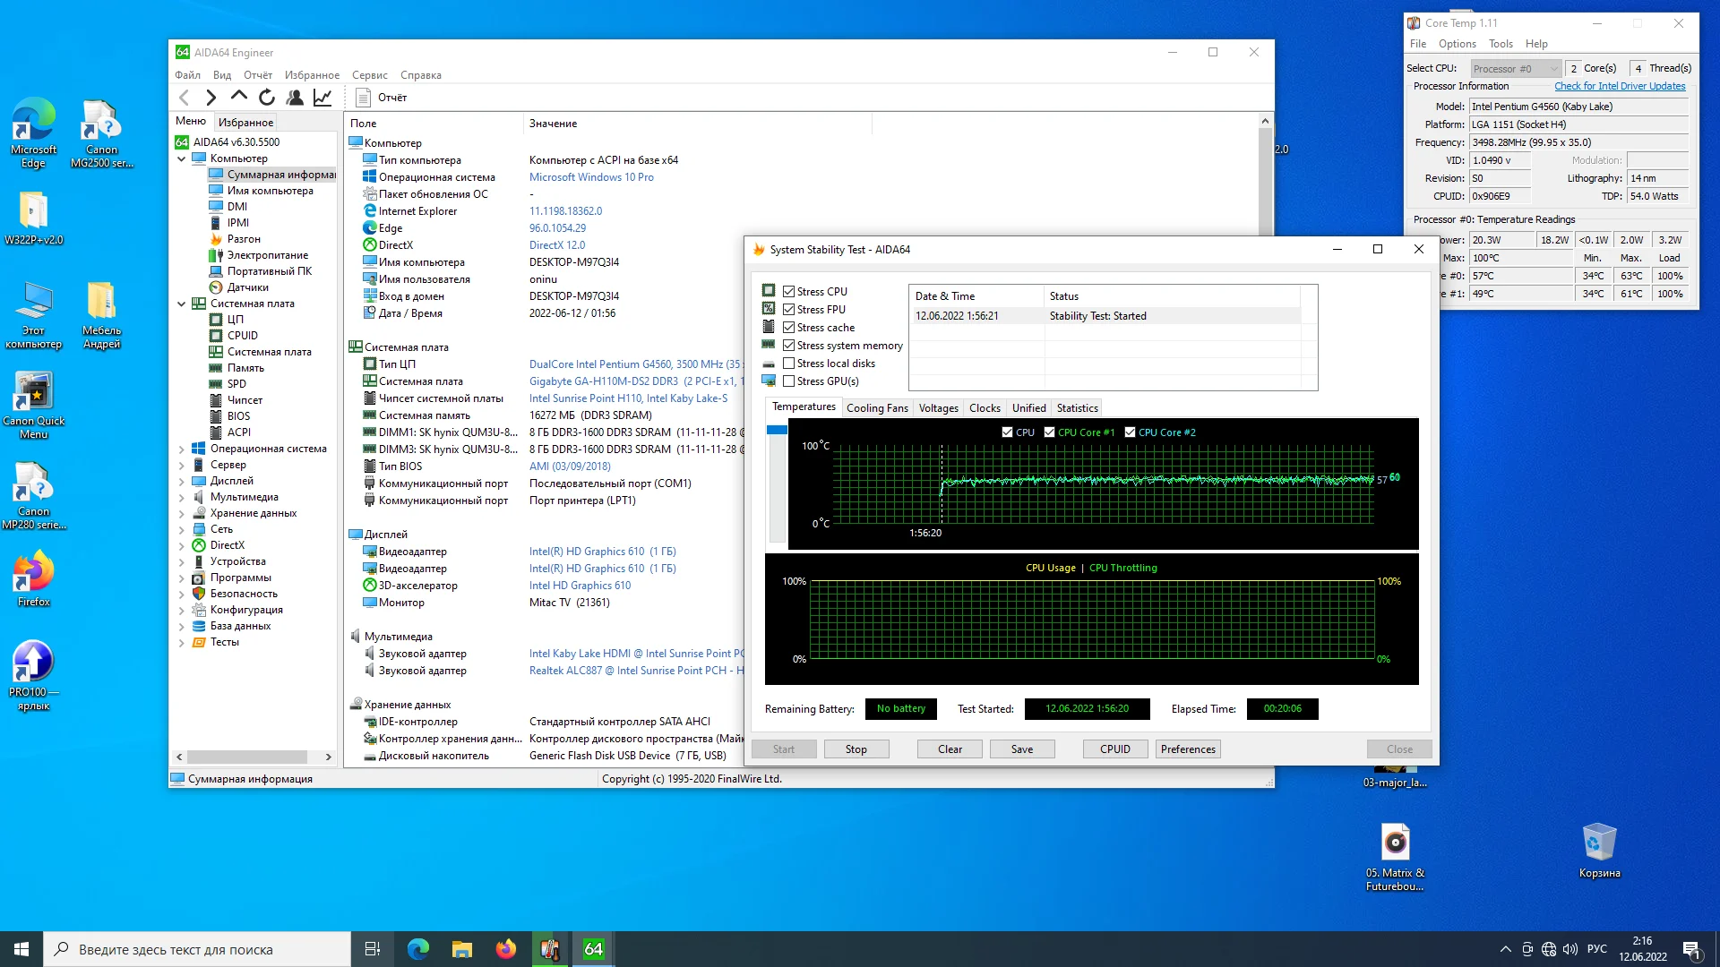Image resolution: width=1720 pixels, height=967 pixels.
Task: Click the up-level arrow icon in the toolbar
Action: point(238,97)
